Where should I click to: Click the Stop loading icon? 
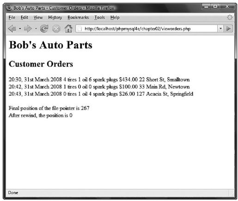[x=56, y=29]
